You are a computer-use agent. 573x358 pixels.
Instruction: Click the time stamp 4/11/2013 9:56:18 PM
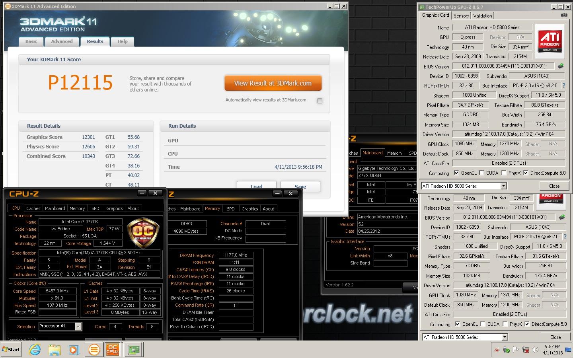pos(298,167)
